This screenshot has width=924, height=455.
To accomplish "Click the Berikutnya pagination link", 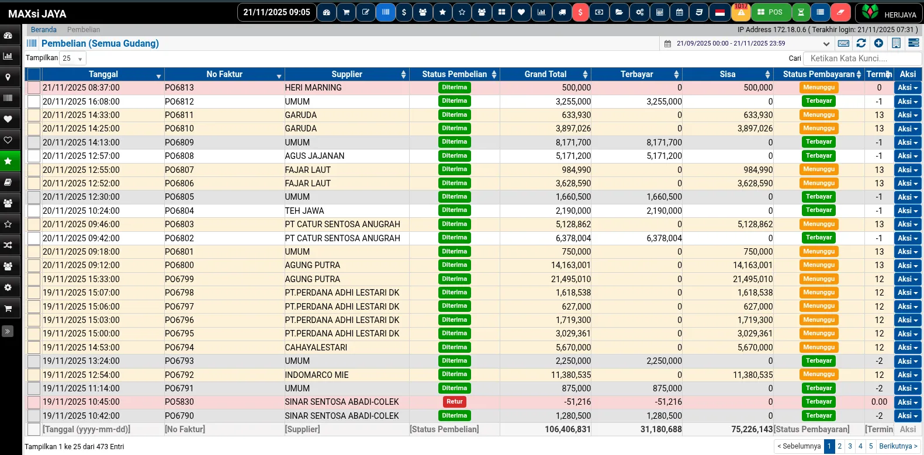I will (x=898, y=446).
